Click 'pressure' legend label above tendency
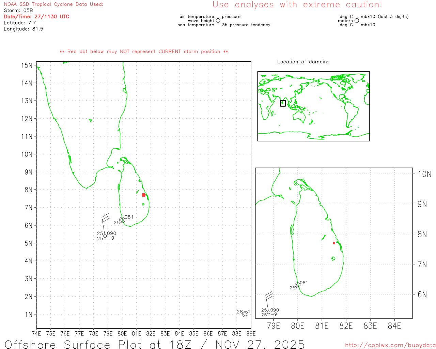The image size is (436, 349). click(x=231, y=16)
